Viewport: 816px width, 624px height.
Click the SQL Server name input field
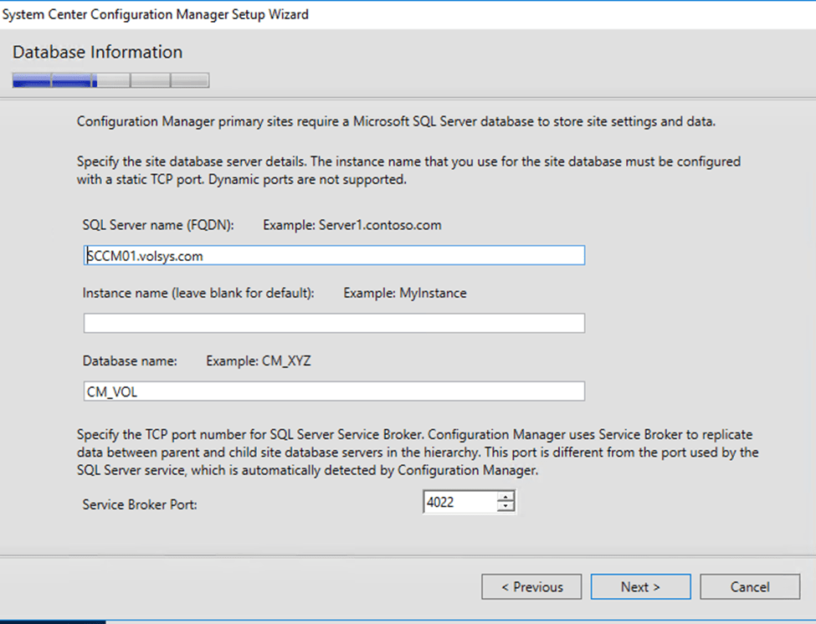333,256
